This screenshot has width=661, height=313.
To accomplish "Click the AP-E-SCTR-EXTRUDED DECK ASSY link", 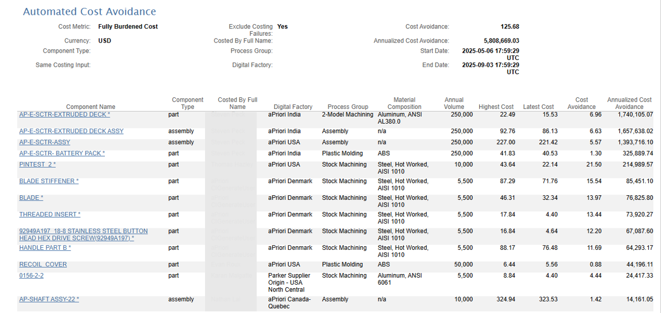I will point(71,131).
